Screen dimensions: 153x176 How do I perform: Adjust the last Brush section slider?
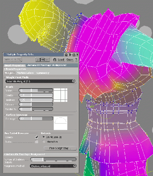pyautogui.click(x=36, y=109)
